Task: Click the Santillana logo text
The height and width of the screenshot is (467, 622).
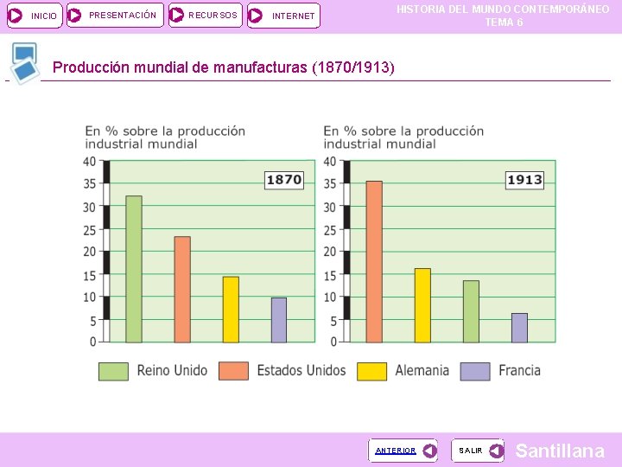Action: (x=560, y=451)
